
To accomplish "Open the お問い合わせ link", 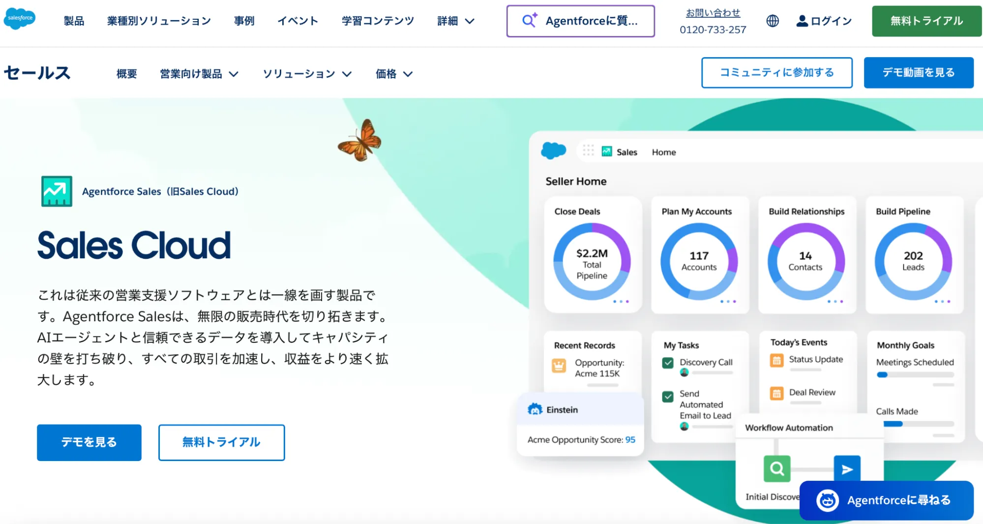I will pyautogui.click(x=713, y=12).
